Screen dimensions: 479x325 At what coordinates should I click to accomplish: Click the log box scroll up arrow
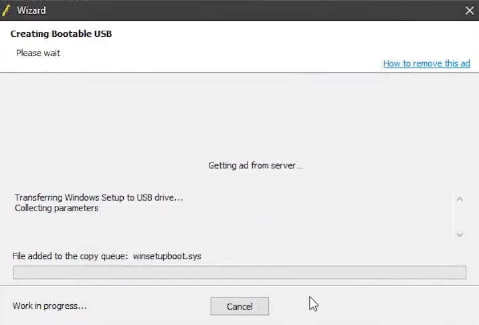click(x=459, y=199)
